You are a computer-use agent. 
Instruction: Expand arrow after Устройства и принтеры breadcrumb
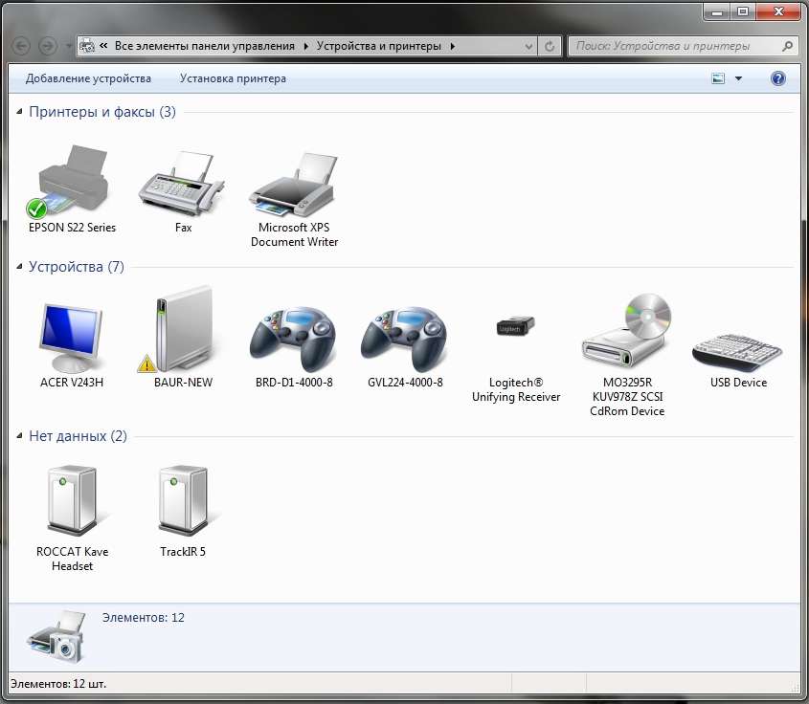pos(453,46)
